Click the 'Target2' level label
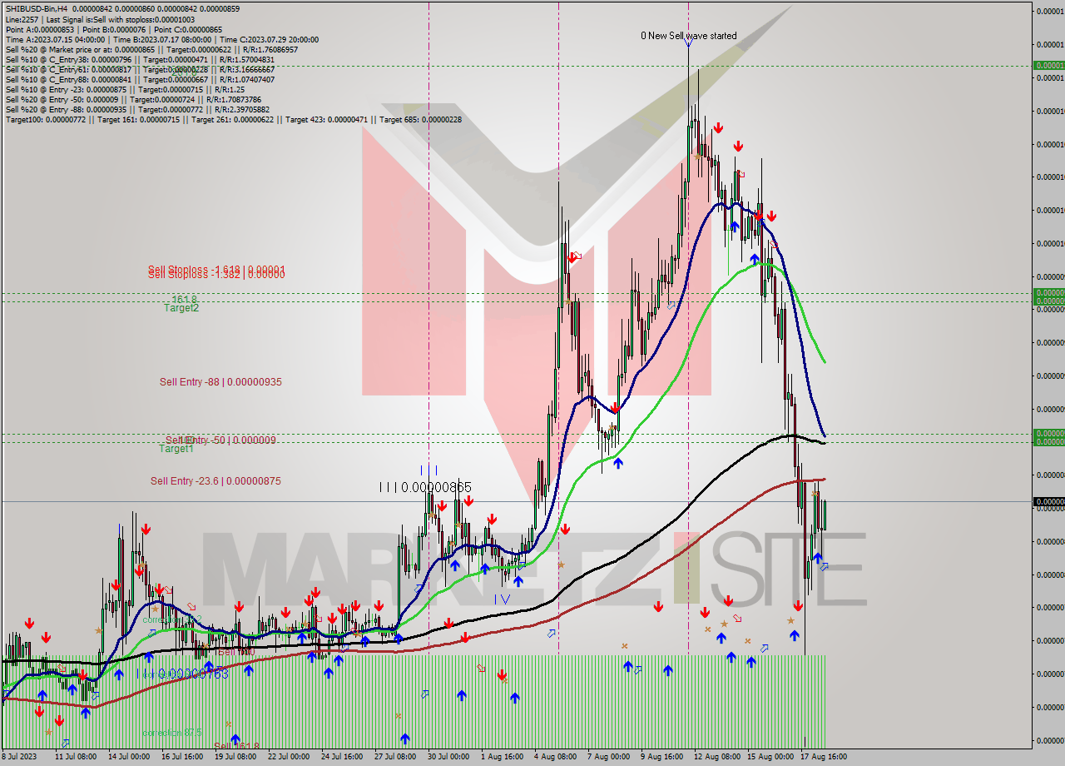 pyautogui.click(x=181, y=308)
